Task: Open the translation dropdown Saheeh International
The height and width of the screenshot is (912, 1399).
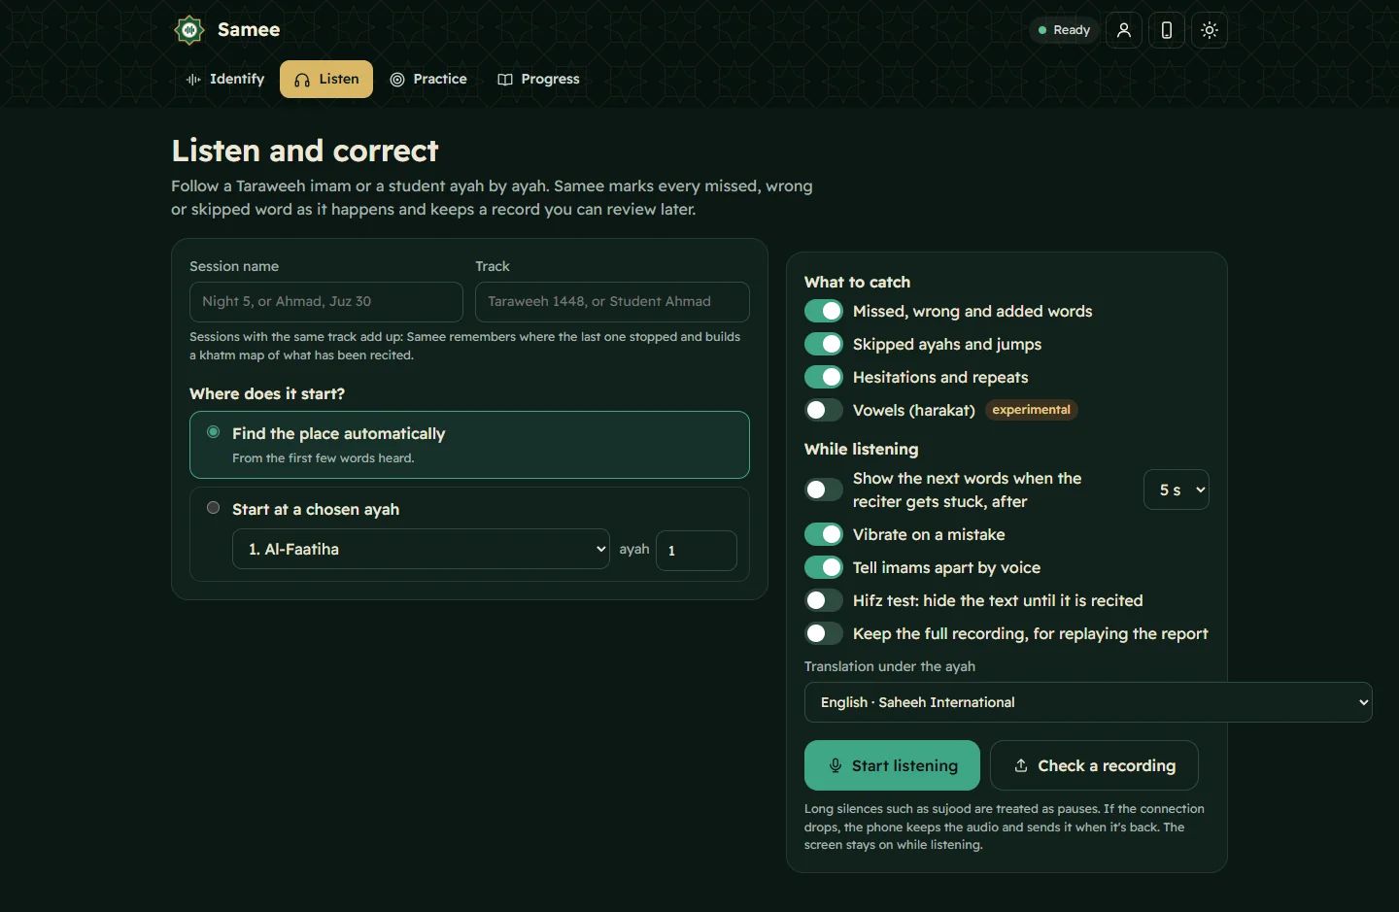Action: pyautogui.click(x=1088, y=702)
